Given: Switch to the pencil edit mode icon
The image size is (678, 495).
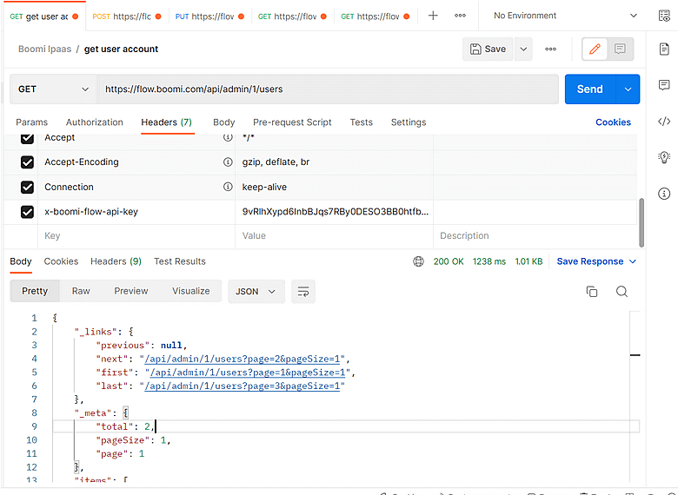Looking at the screenshot, I should [x=595, y=49].
